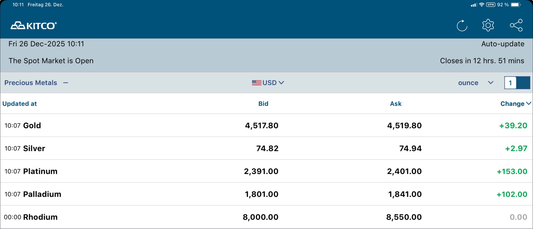The image size is (533, 229).
Task: Sort by the Bid column header
Action: pos(263,104)
